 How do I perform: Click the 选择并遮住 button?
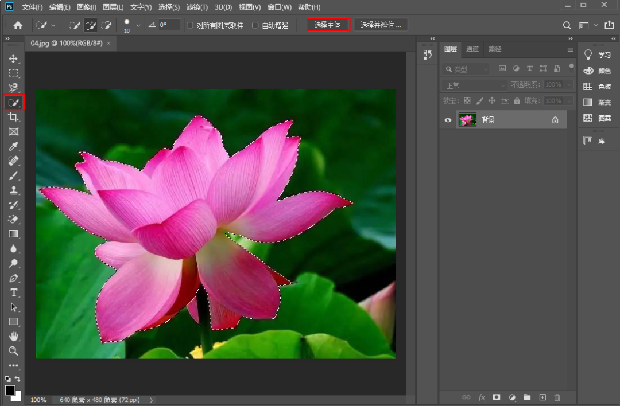[380, 25]
